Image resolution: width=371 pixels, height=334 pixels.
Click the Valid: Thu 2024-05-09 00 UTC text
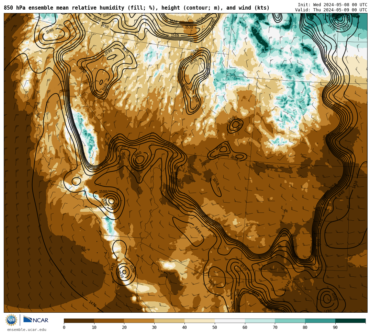click(331, 10)
